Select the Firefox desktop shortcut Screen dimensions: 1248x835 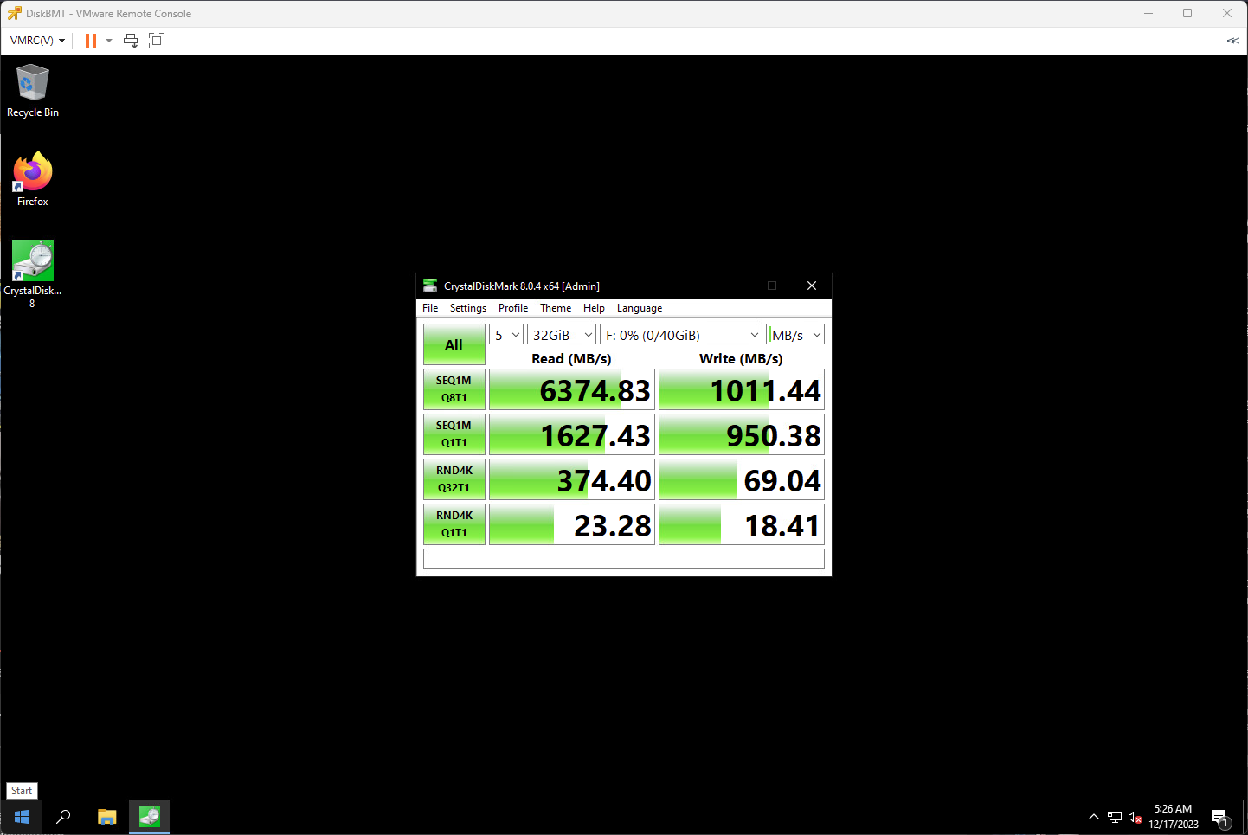(33, 179)
